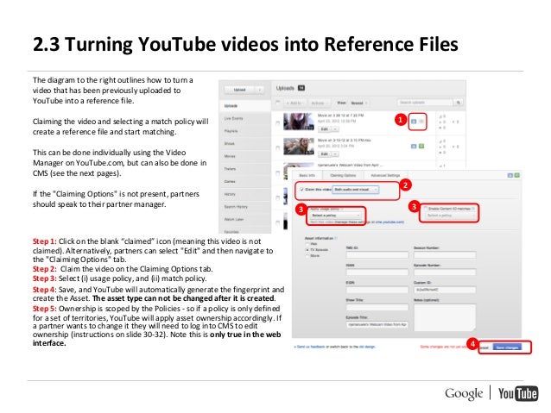551x413 pixels.
Task: Open the first video's thumbnail
Action: click(299, 122)
